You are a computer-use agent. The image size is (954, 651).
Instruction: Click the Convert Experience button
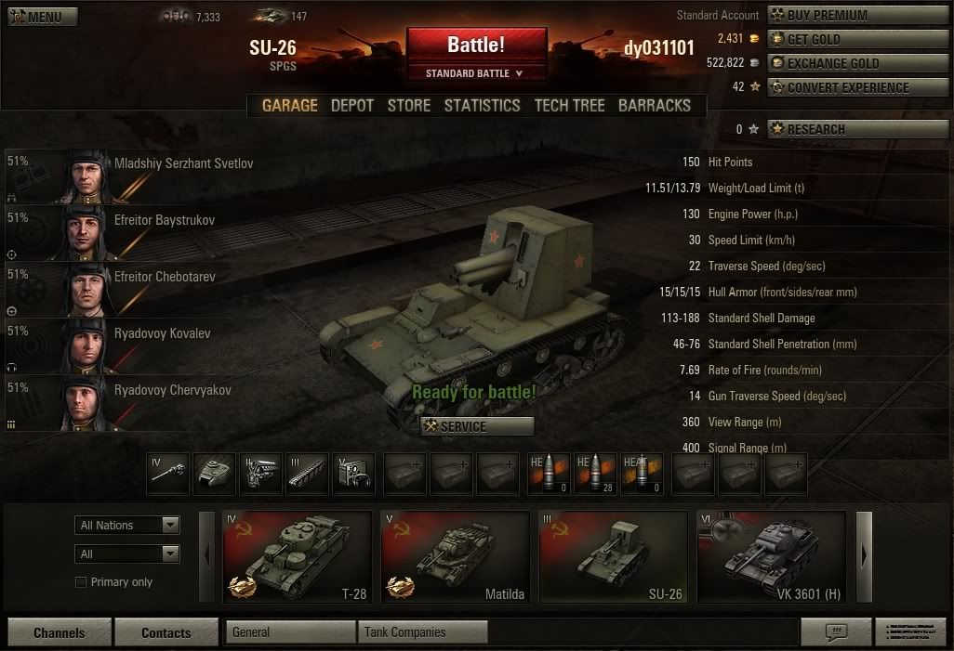[x=857, y=87]
